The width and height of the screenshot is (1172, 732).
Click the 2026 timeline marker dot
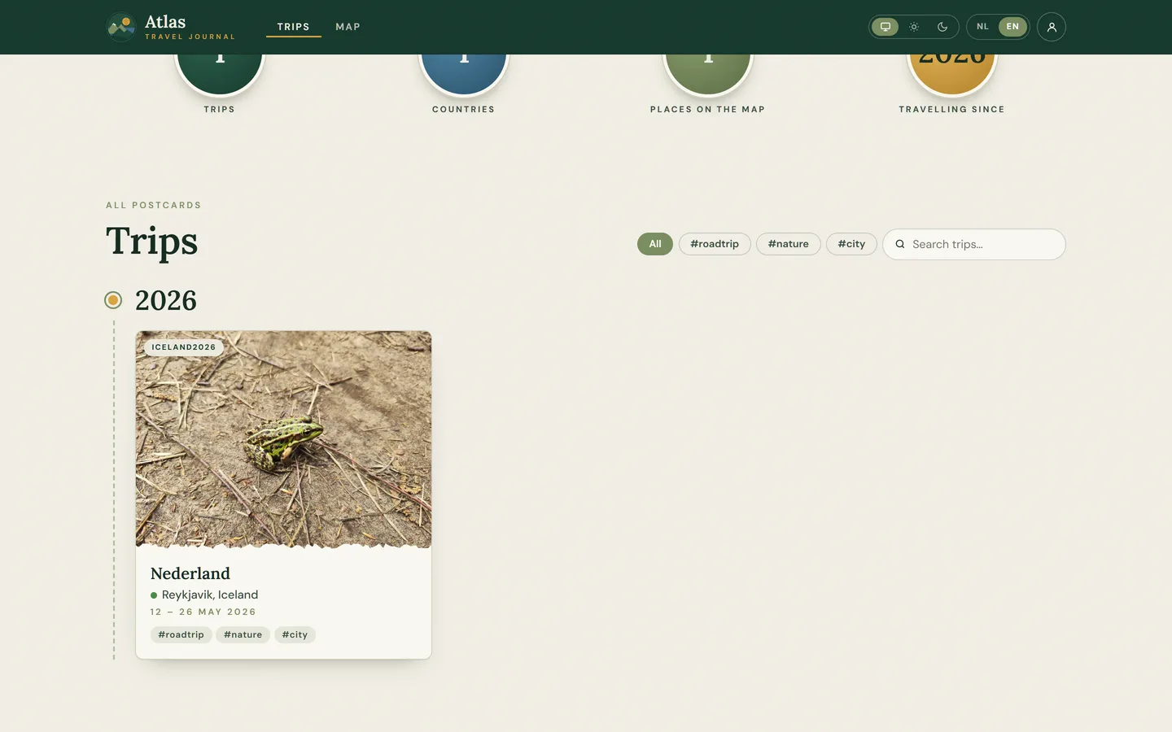pos(113,300)
